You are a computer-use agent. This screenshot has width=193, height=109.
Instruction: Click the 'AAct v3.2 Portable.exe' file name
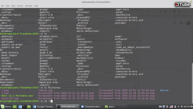point(17,96)
